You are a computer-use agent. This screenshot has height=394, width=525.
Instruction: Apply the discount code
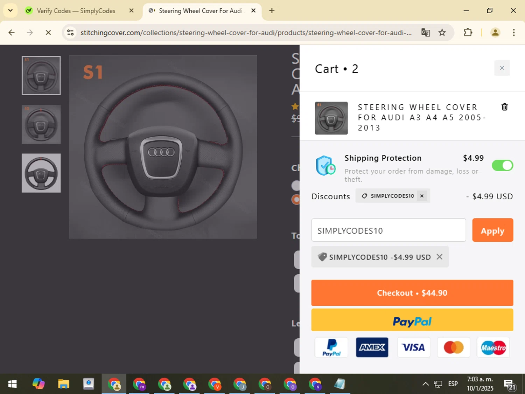pyautogui.click(x=492, y=230)
